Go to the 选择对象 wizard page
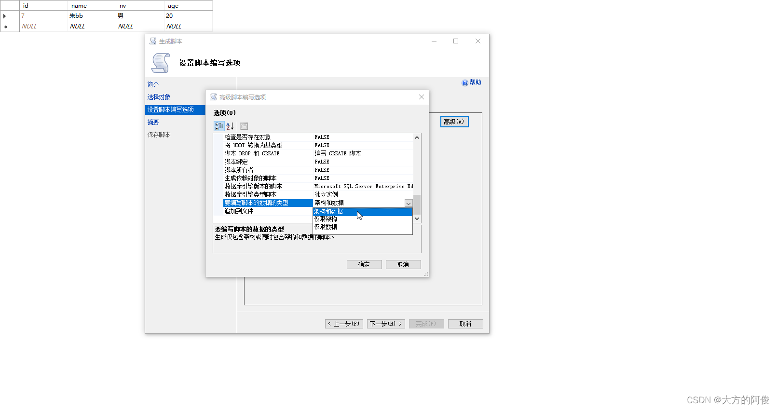 point(159,97)
